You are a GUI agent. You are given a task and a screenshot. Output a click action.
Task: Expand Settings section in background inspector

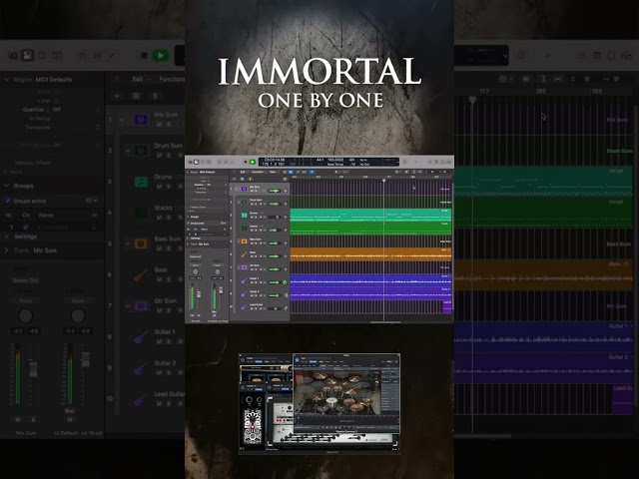tap(7, 237)
